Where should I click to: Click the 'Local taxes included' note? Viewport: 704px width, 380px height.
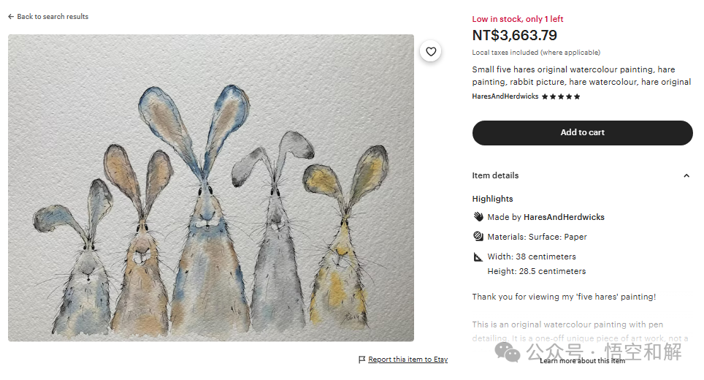point(536,53)
